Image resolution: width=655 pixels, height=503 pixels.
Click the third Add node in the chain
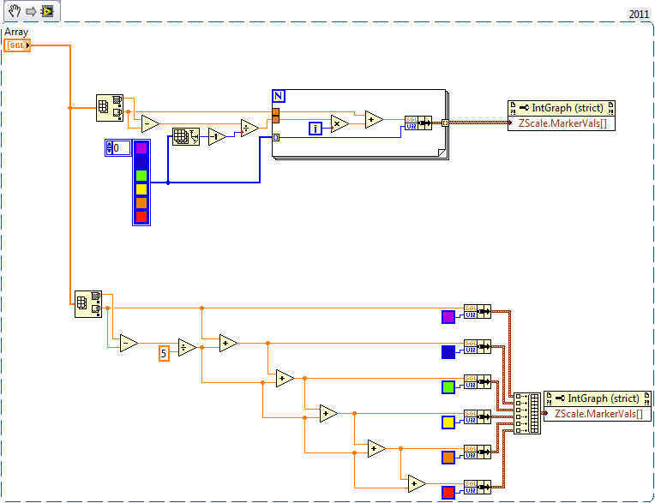(x=328, y=413)
